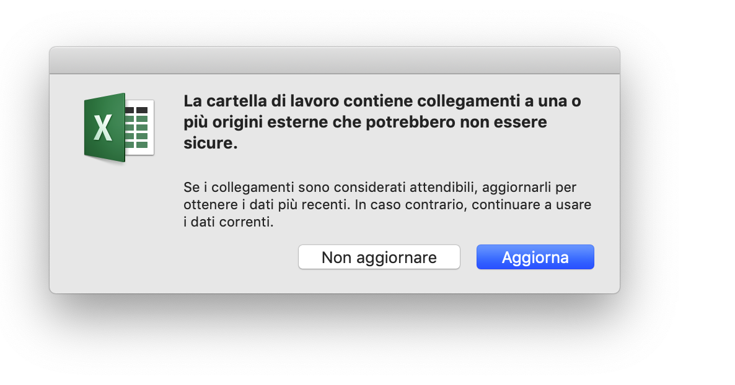Select the heading line più origini esterne

click(365, 122)
